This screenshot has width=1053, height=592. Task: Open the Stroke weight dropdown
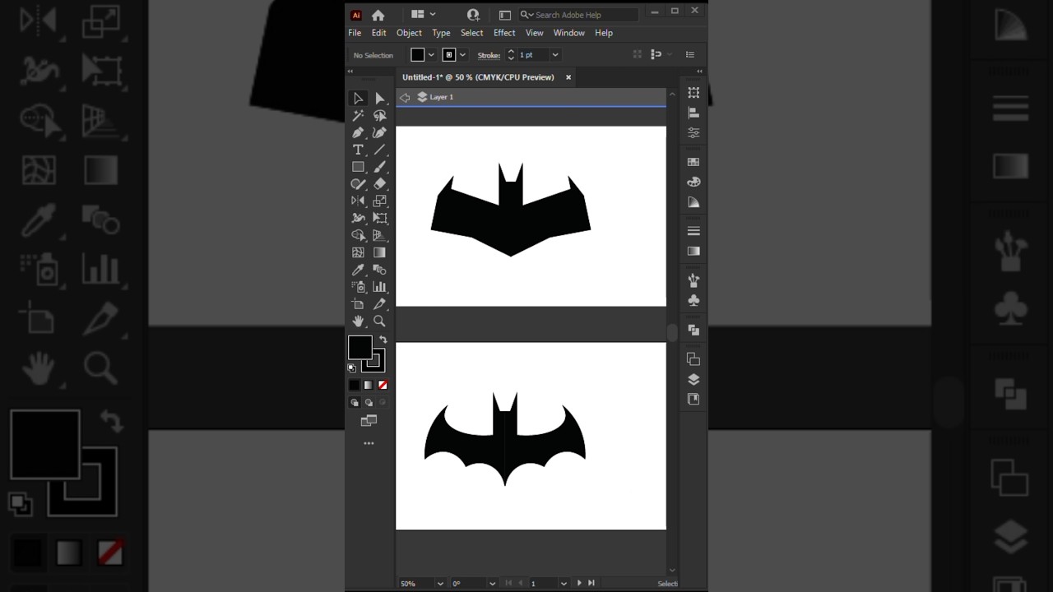click(x=555, y=55)
